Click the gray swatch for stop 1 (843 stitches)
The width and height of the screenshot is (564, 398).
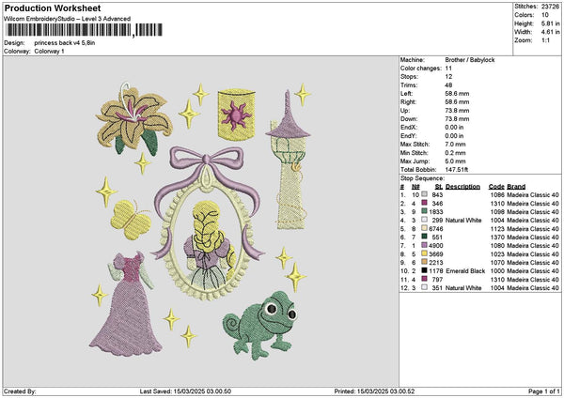pyautogui.click(x=425, y=194)
